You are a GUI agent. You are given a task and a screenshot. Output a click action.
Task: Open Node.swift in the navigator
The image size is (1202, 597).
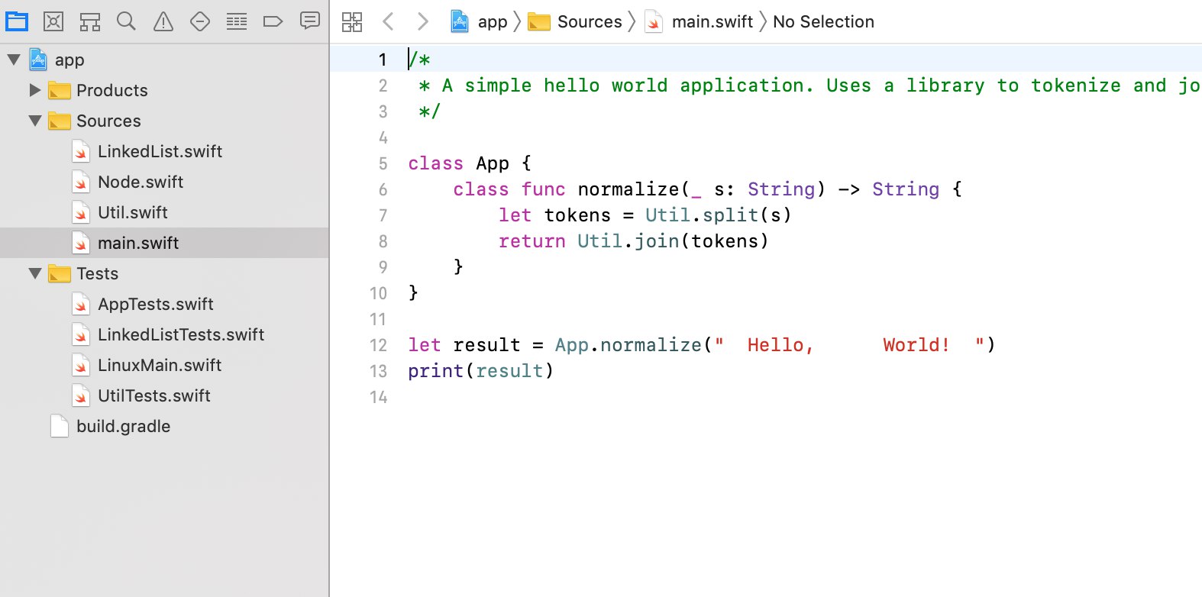(164, 182)
